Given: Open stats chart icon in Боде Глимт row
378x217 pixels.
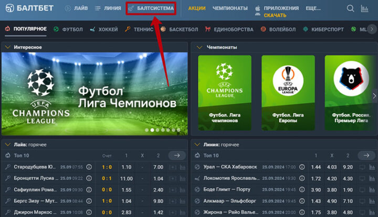Looking at the screenshot, I should click(372, 190).
